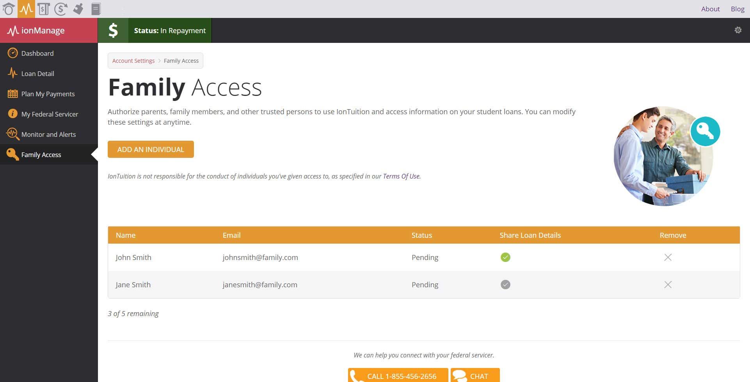The image size is (750, 382).
Task: Select the orange pulse-line ionManage icon
Action: coord(26,9)
